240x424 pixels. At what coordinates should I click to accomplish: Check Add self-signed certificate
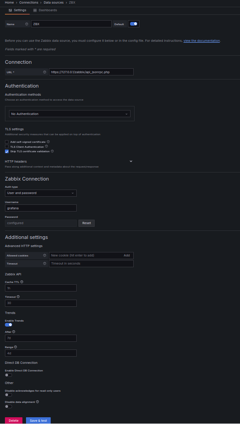(x=7, y=142)
